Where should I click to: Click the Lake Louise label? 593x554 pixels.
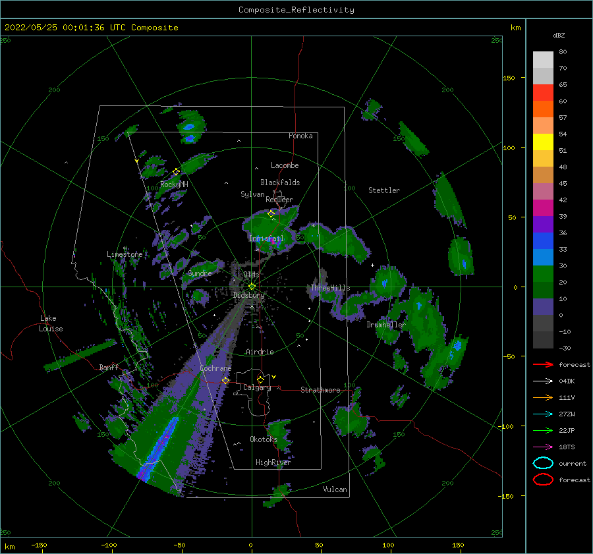coord(51,323)
